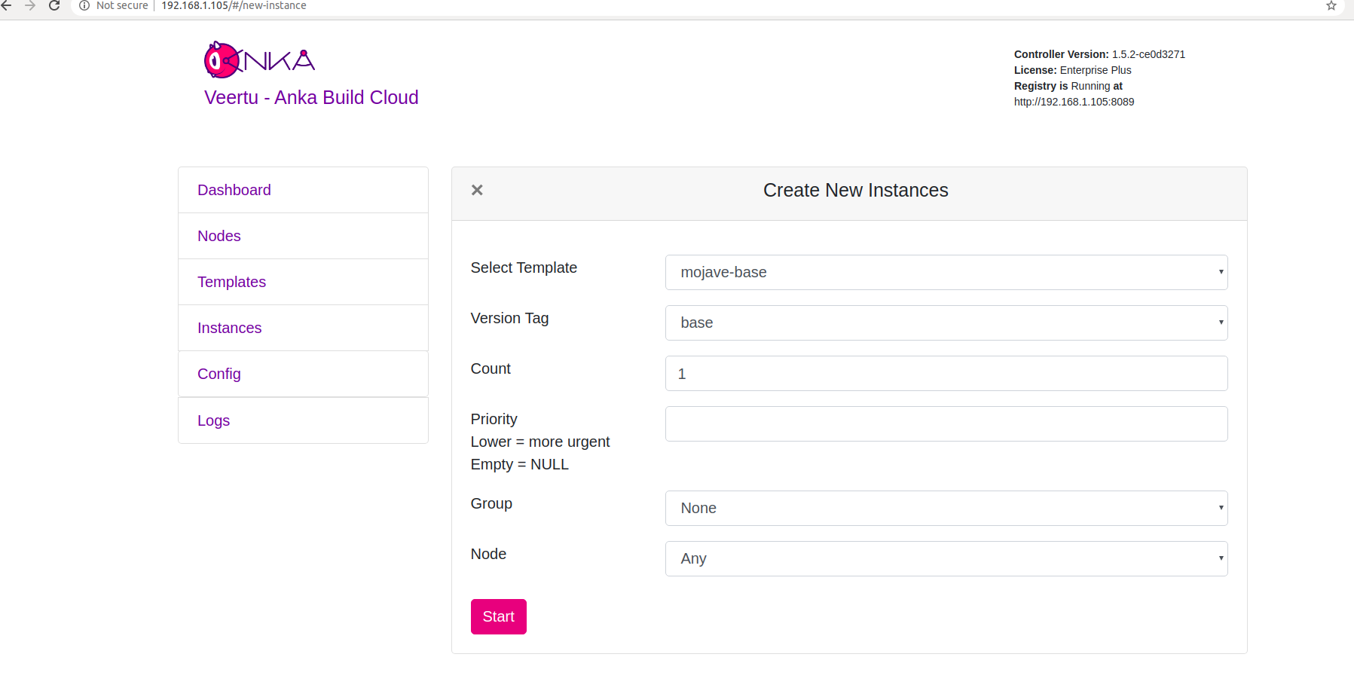Click inside the Count input field
Viewport: 1354px width, 700px height.
(946, 373)
